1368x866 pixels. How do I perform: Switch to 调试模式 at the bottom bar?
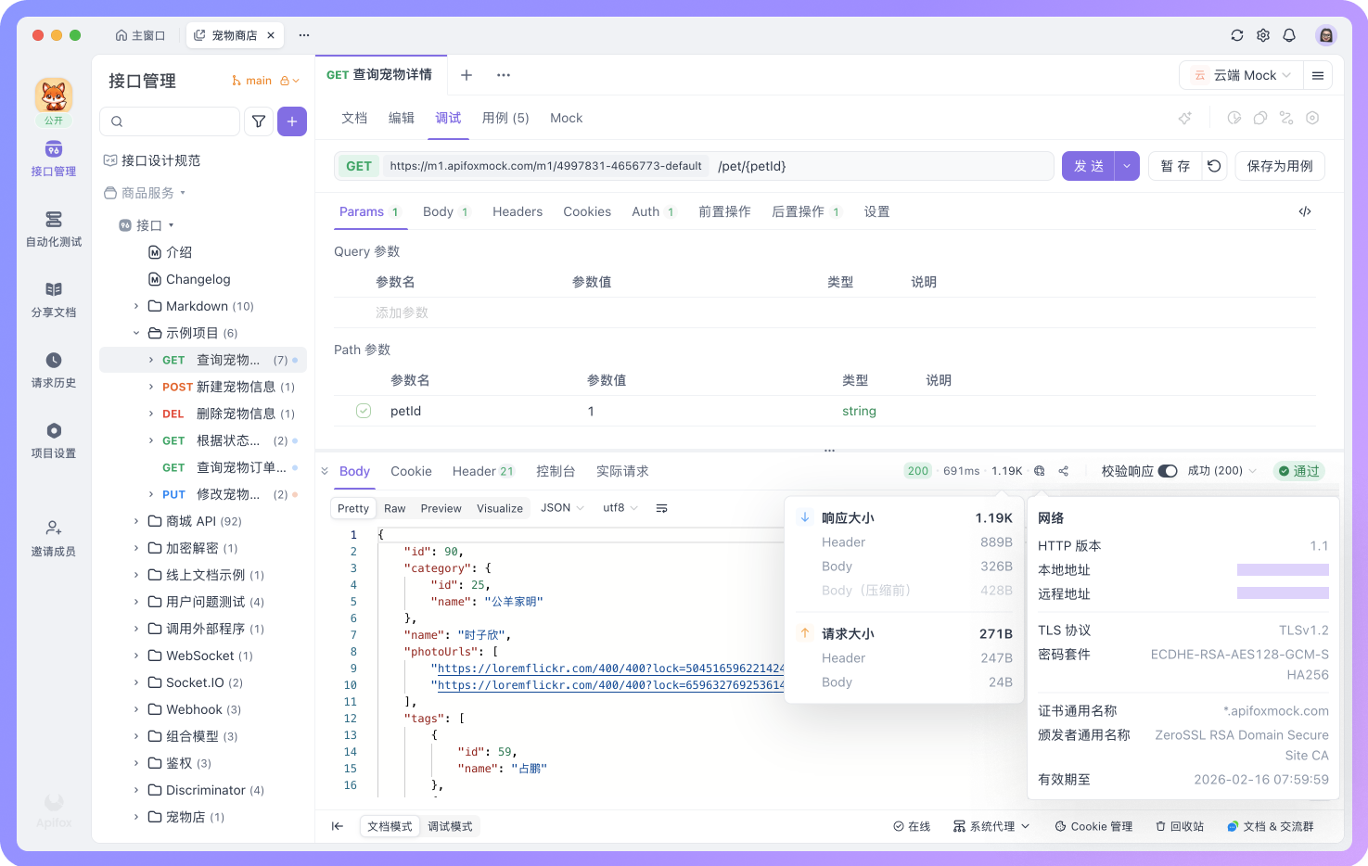coord(451,826)
